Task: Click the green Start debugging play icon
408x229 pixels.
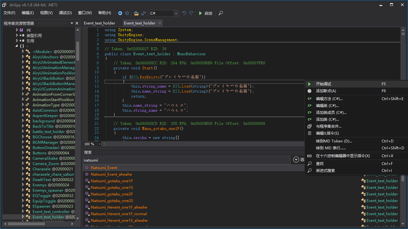Action: [x=201, y=13]
